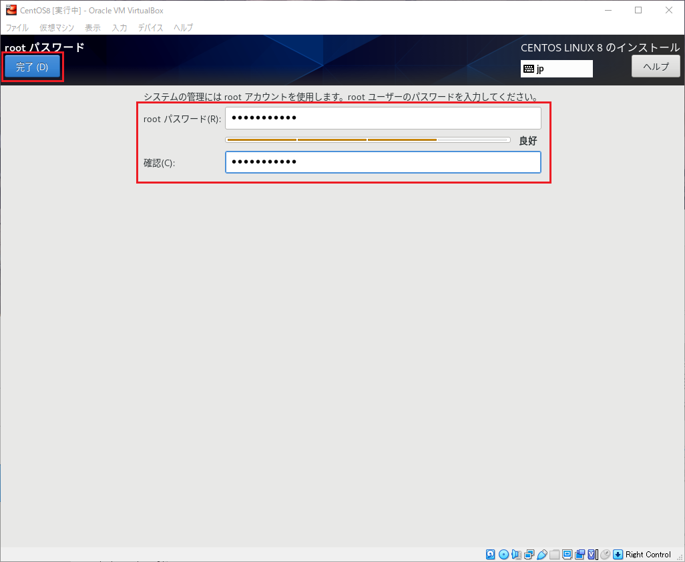The width and height of the screenshot is (685, 562).
Task: Close the VirtualBox window
Action: pos(669,10)
